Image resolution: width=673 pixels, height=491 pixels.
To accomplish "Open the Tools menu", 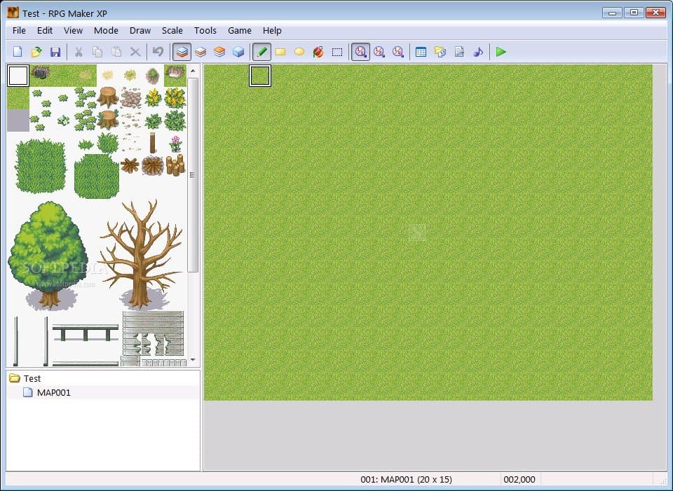I will click(205, 30).
